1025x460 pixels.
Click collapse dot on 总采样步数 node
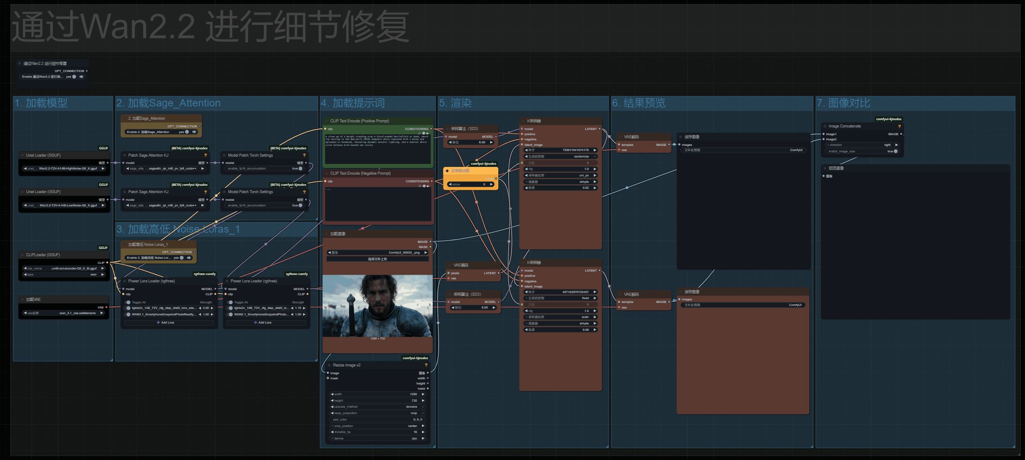[447, 171]
